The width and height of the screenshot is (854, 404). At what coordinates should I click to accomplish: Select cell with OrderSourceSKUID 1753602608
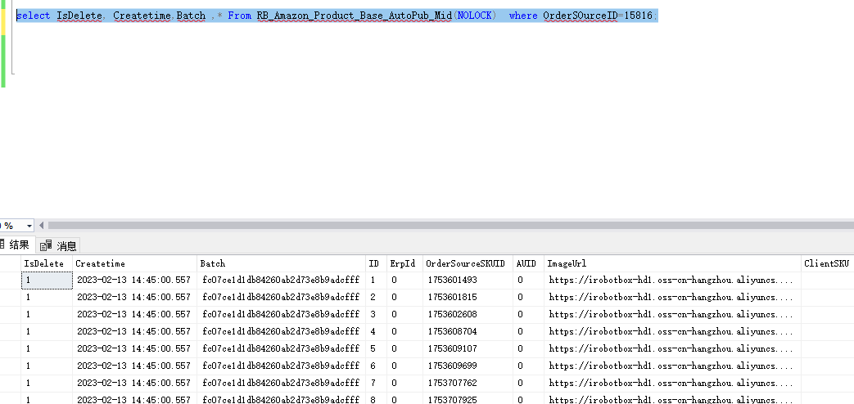click(x=468, y=315)
